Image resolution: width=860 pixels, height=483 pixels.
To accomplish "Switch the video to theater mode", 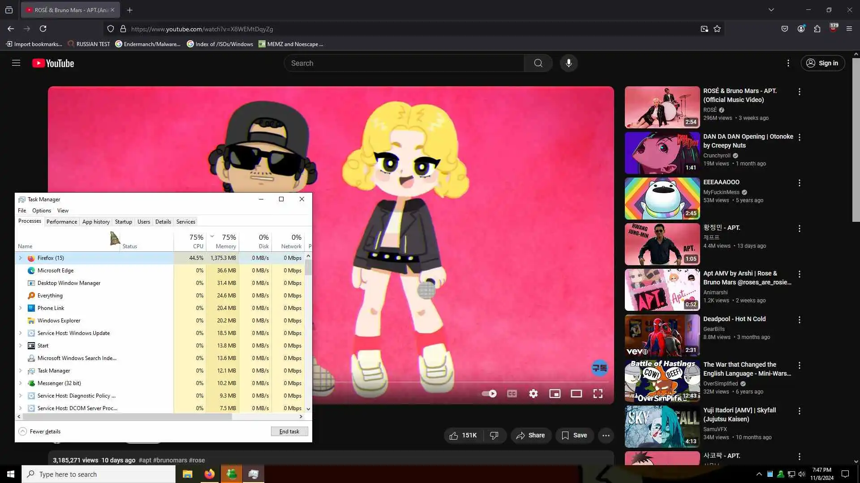I will click(x=576, y=394).
